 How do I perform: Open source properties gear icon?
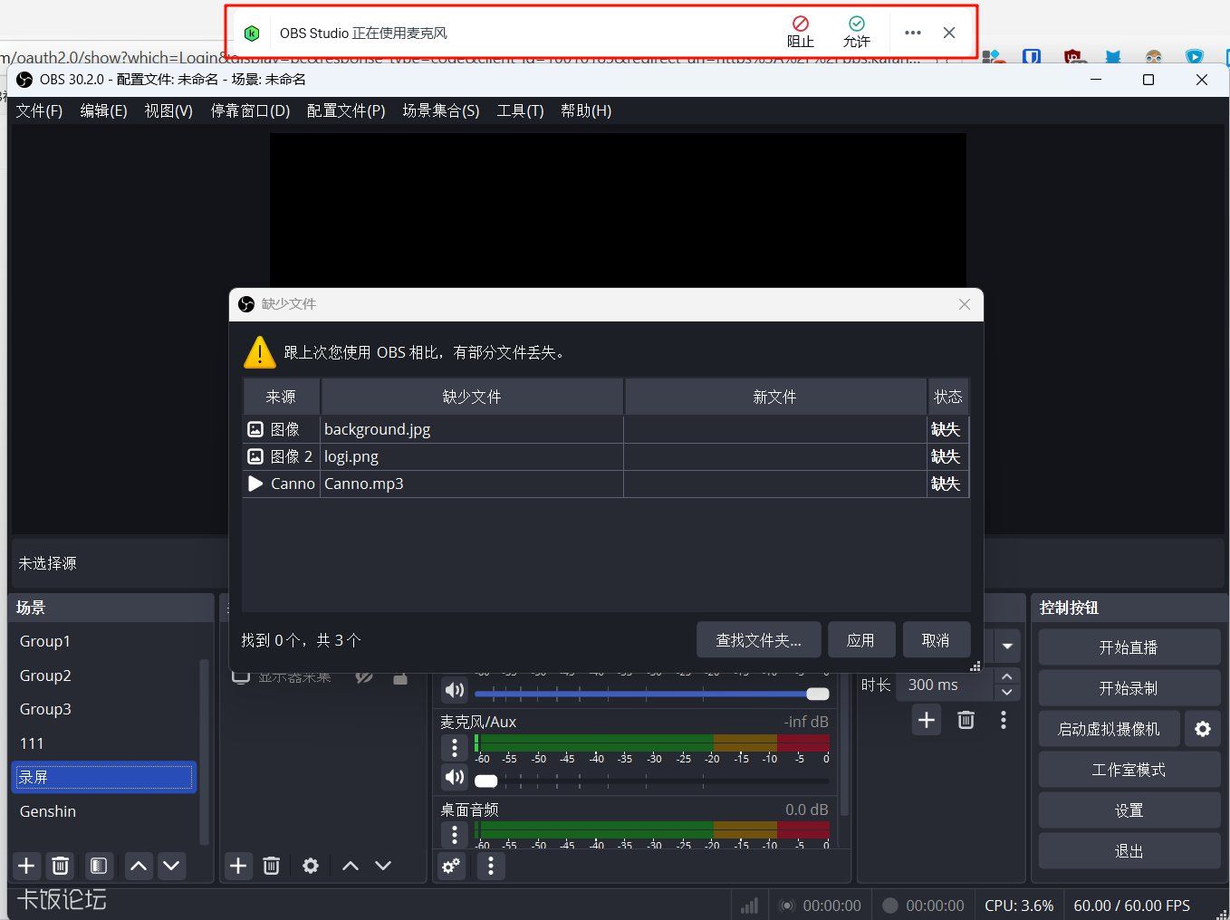click(x=311, y=866)
